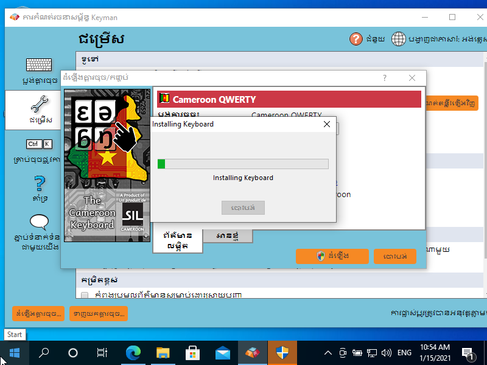Open Microsoft Store from taskbar

click(x=192, y=353)
